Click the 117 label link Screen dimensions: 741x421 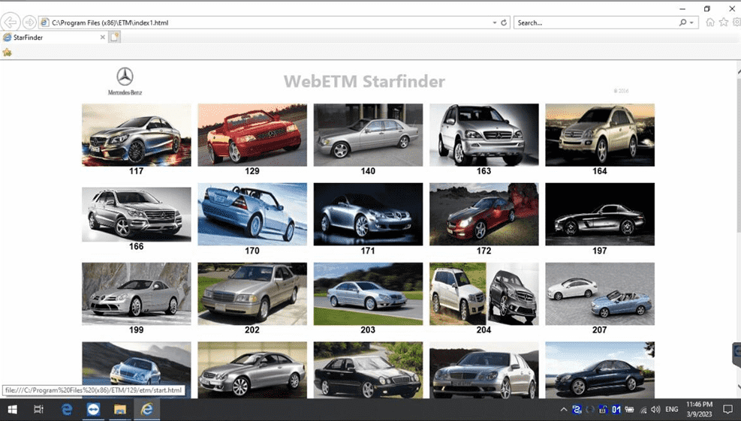coord(136,171)
